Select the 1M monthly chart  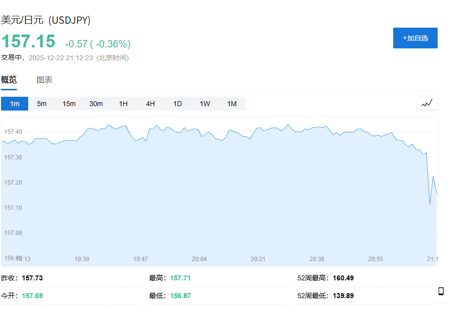[232, 104]
